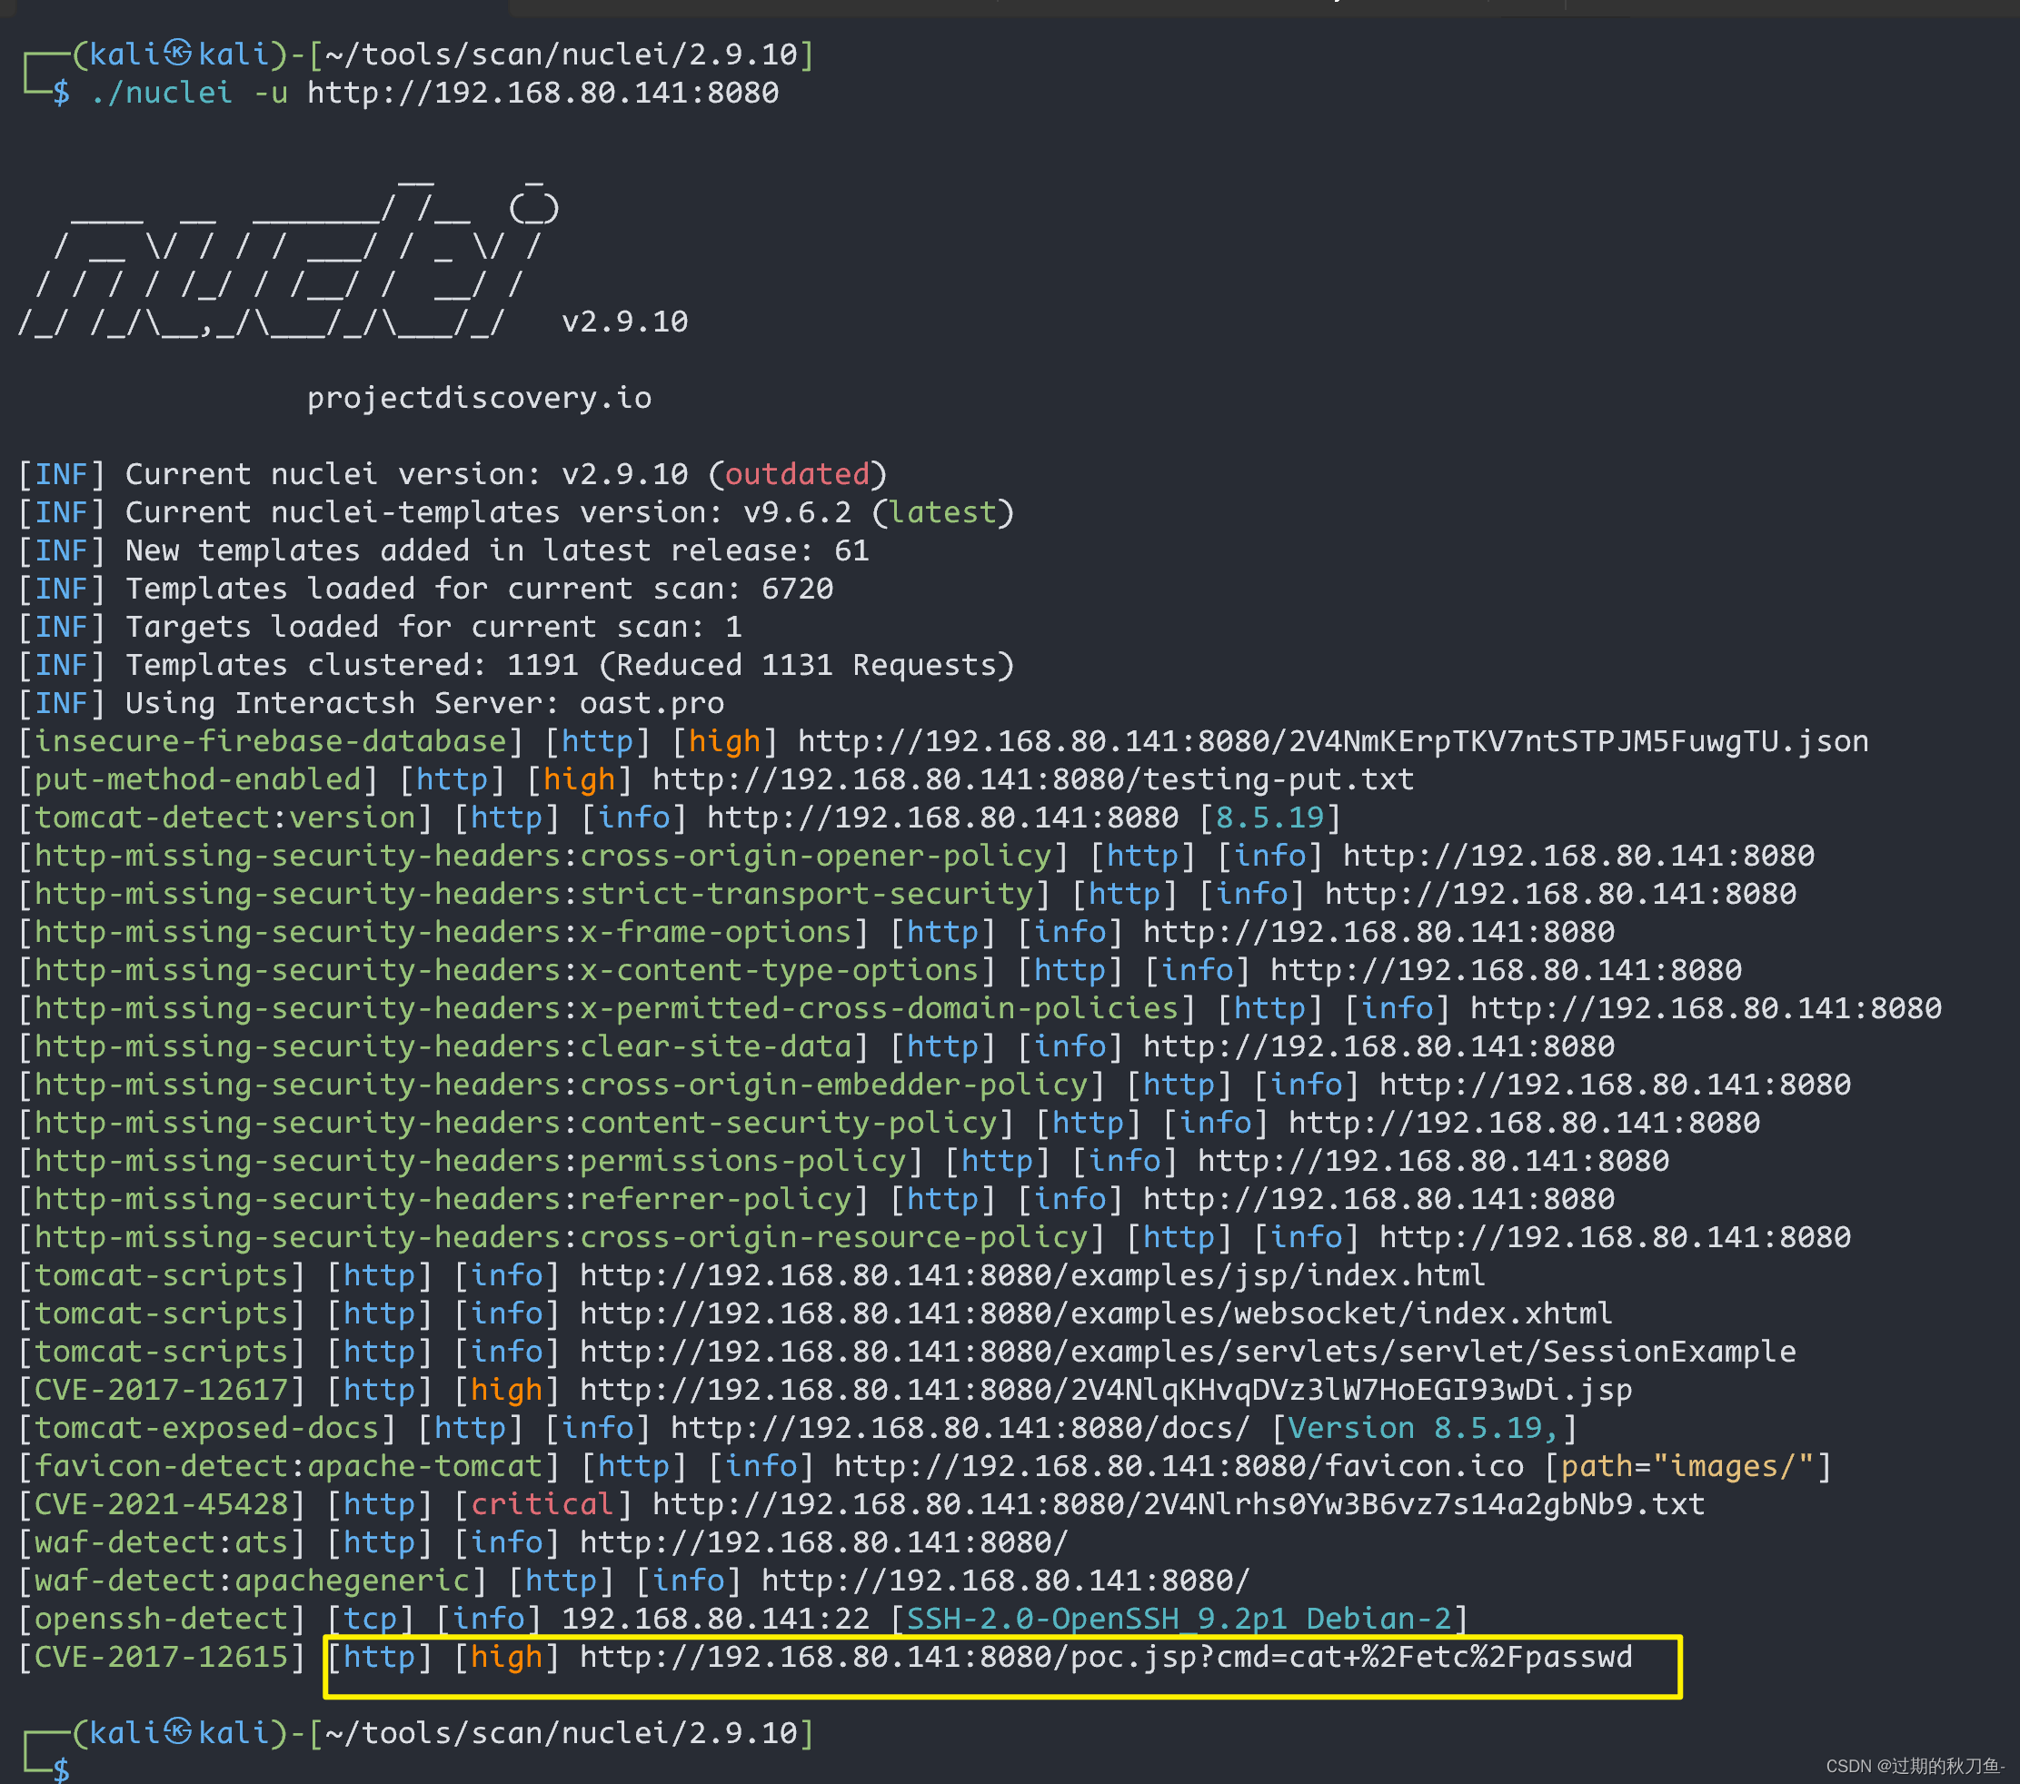2020x1784 pixels.
Task: Click the favicon-detect:apache-tomcat template name
Action: [x=289, y=1467]
